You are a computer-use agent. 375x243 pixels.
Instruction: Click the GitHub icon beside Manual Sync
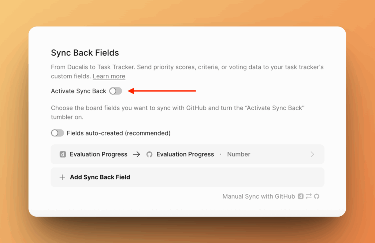317,196
